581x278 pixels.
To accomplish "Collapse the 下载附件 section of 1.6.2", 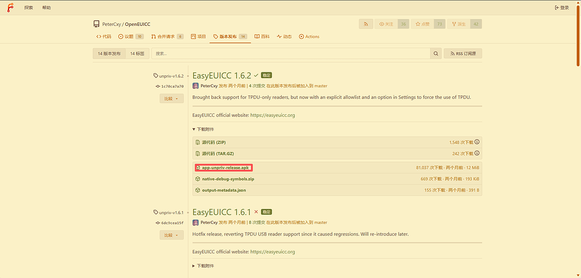I will coord(203,129).
